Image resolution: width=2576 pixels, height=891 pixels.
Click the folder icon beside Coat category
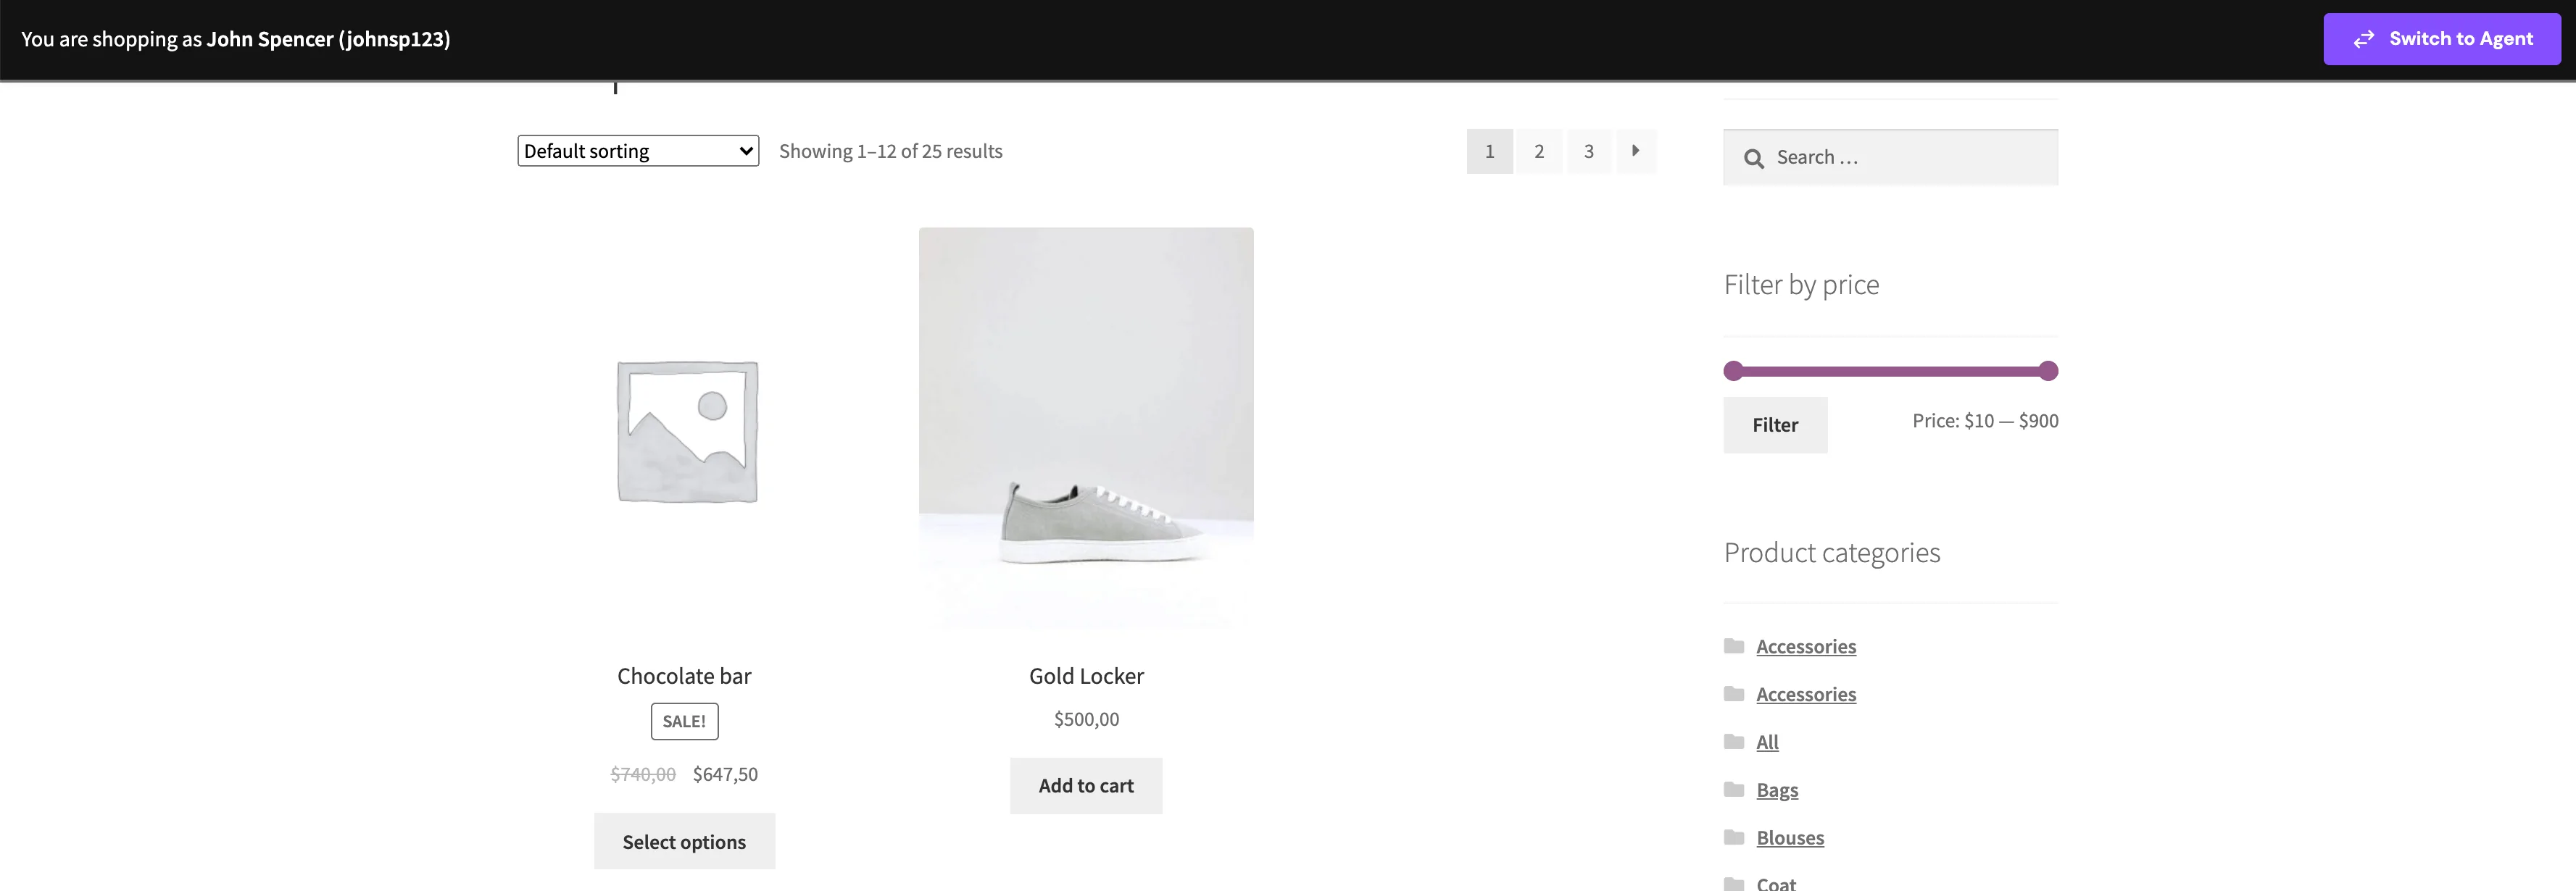pyautogui.click(x=1734, y=883)
